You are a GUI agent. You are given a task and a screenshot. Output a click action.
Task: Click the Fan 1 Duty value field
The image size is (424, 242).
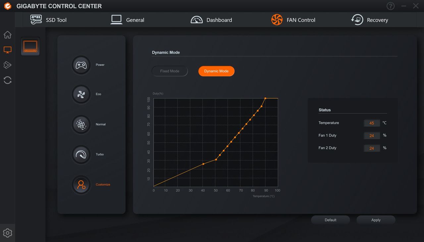tap(372, 136)
